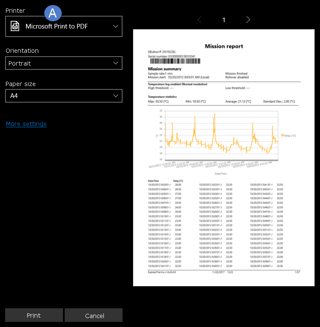Click the 'Rollover disabled' text in preview
The height and width of the screenshot is (327, 320).
pos(237,77)
